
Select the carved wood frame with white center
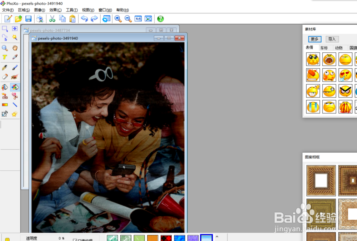[x=321, y=180]
